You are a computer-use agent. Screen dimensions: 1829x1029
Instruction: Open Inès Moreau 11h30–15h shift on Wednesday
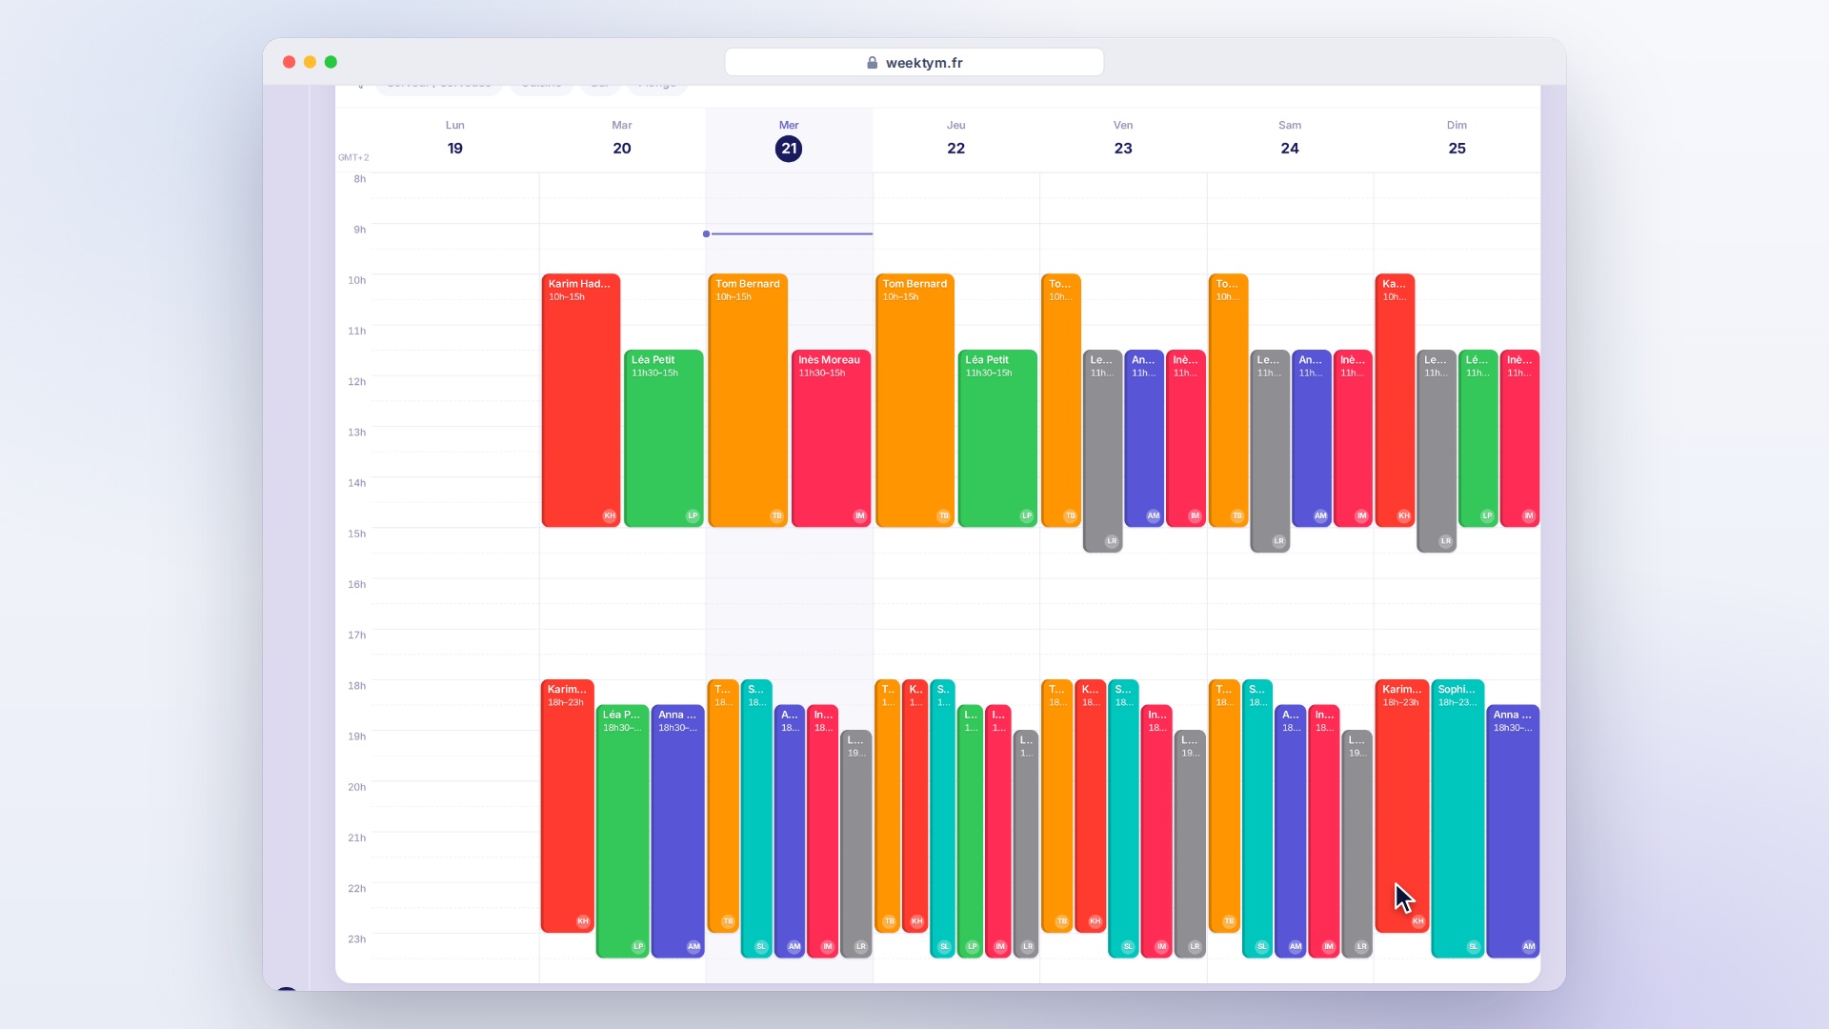(x=831, y=438)
